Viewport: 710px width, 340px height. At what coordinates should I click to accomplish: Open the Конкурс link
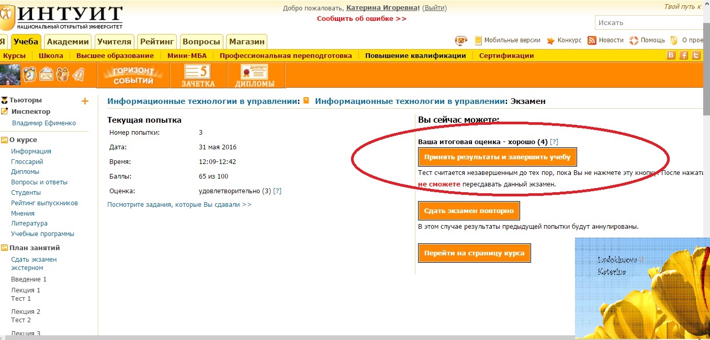click(x=569, y=40)
